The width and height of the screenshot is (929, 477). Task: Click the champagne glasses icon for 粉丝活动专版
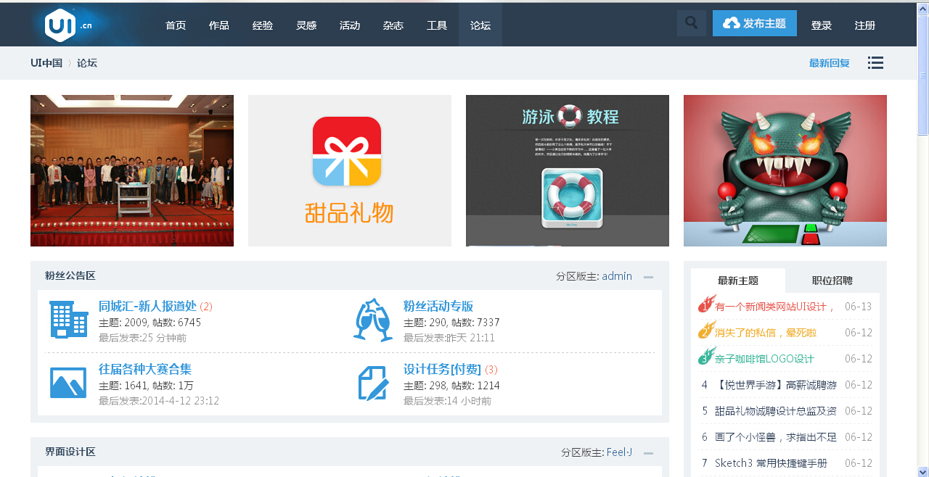(x=373, y=320)
